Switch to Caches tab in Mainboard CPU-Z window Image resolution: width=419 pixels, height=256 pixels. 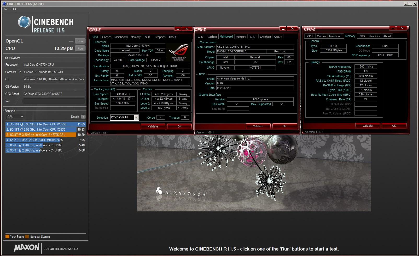(x=212, y=37)
